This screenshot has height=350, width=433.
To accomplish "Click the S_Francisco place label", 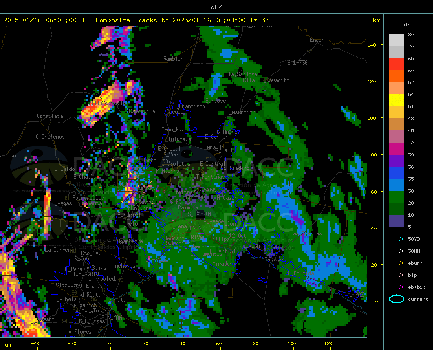I will click(189, 106).
